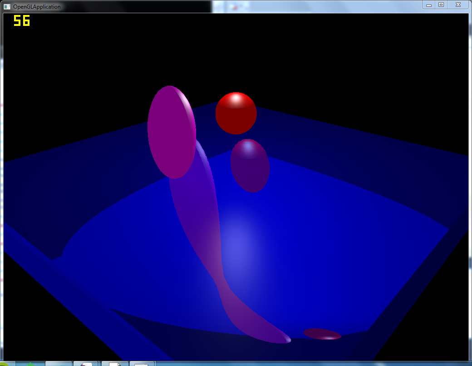Click the small flattened ellipse near the bottom

(x=321, y=335)
